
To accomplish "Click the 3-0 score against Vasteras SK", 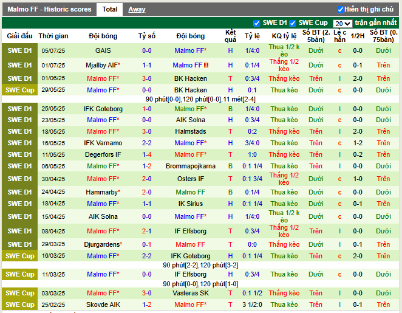I will 147,293.
